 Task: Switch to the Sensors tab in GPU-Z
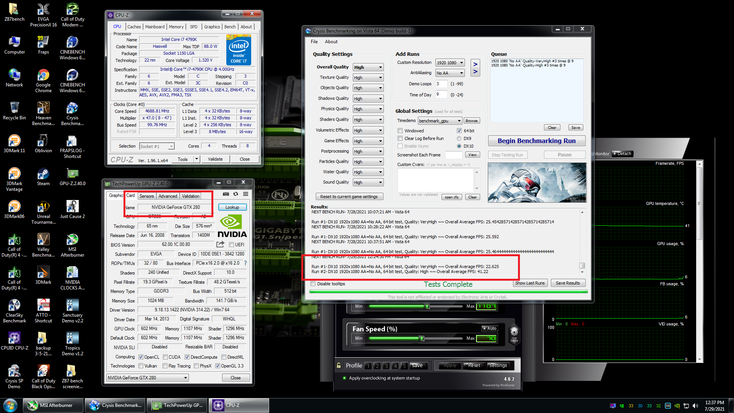[x=146, y=196]
